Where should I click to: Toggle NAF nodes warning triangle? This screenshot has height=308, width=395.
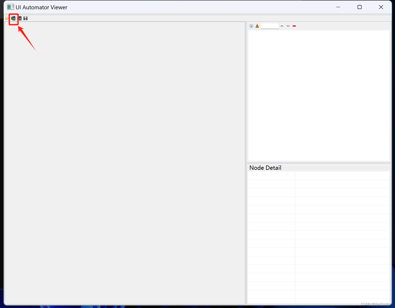(x=257, y=26)
